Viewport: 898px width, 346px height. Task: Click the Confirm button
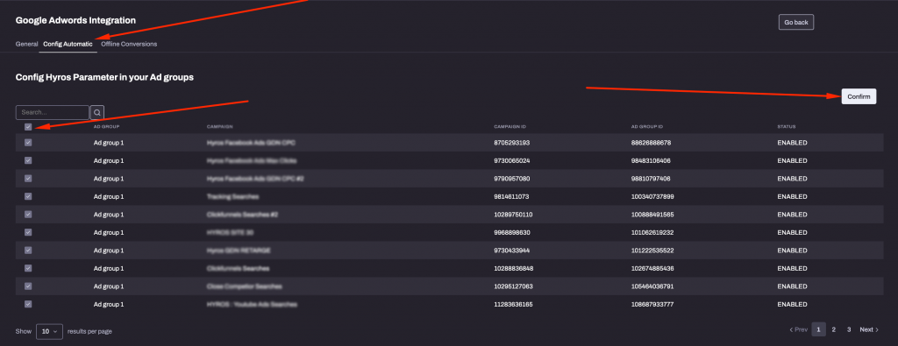(x=859, y=96)
